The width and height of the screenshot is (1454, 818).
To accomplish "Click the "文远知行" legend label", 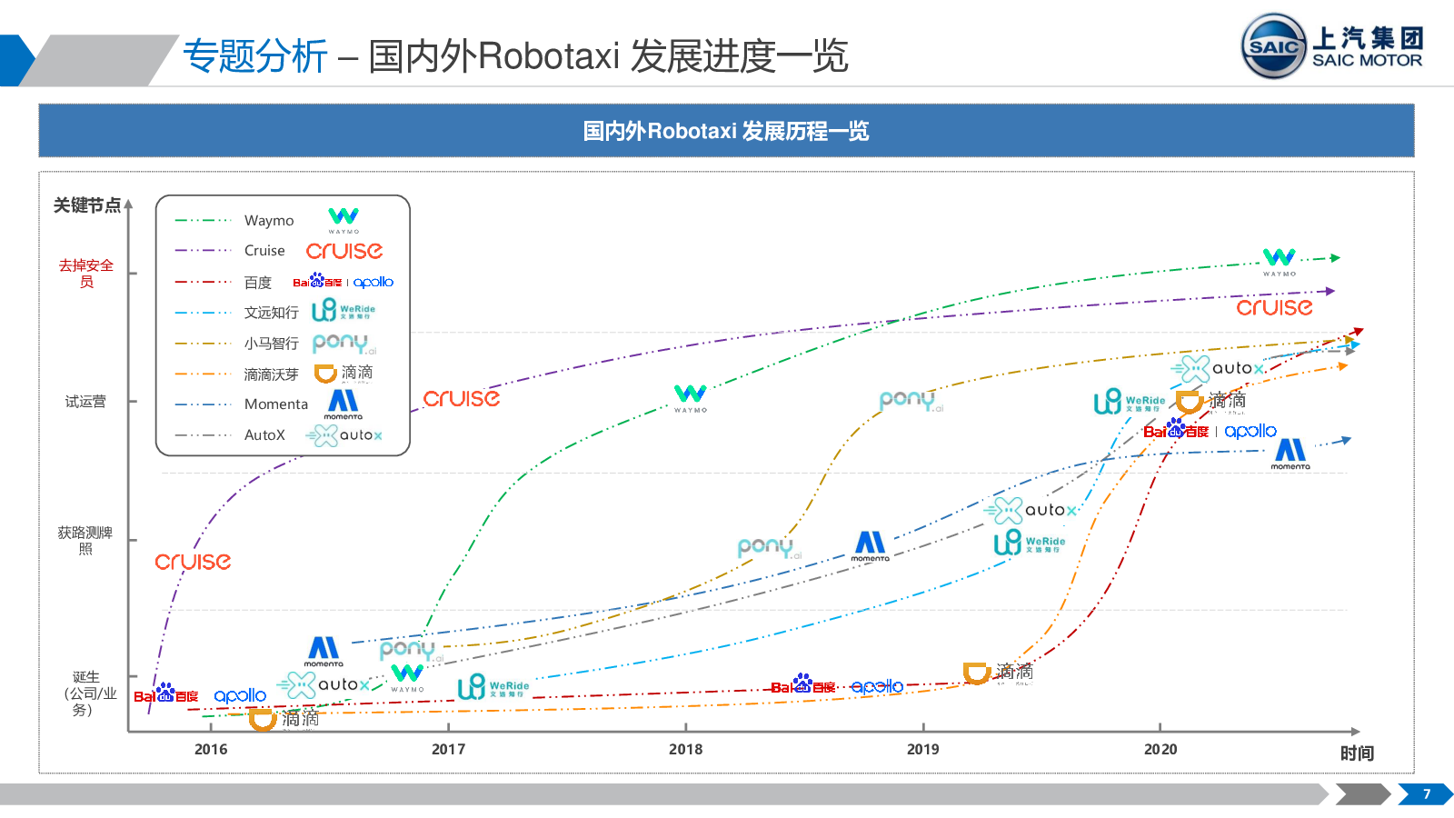I will point(271,313).
